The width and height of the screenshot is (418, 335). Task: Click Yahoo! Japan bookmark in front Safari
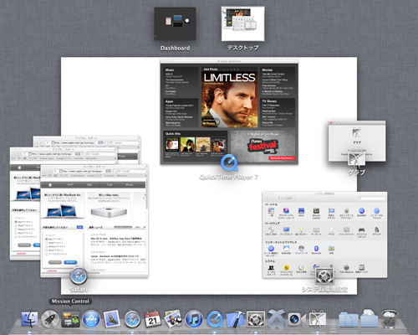(77, 176)
